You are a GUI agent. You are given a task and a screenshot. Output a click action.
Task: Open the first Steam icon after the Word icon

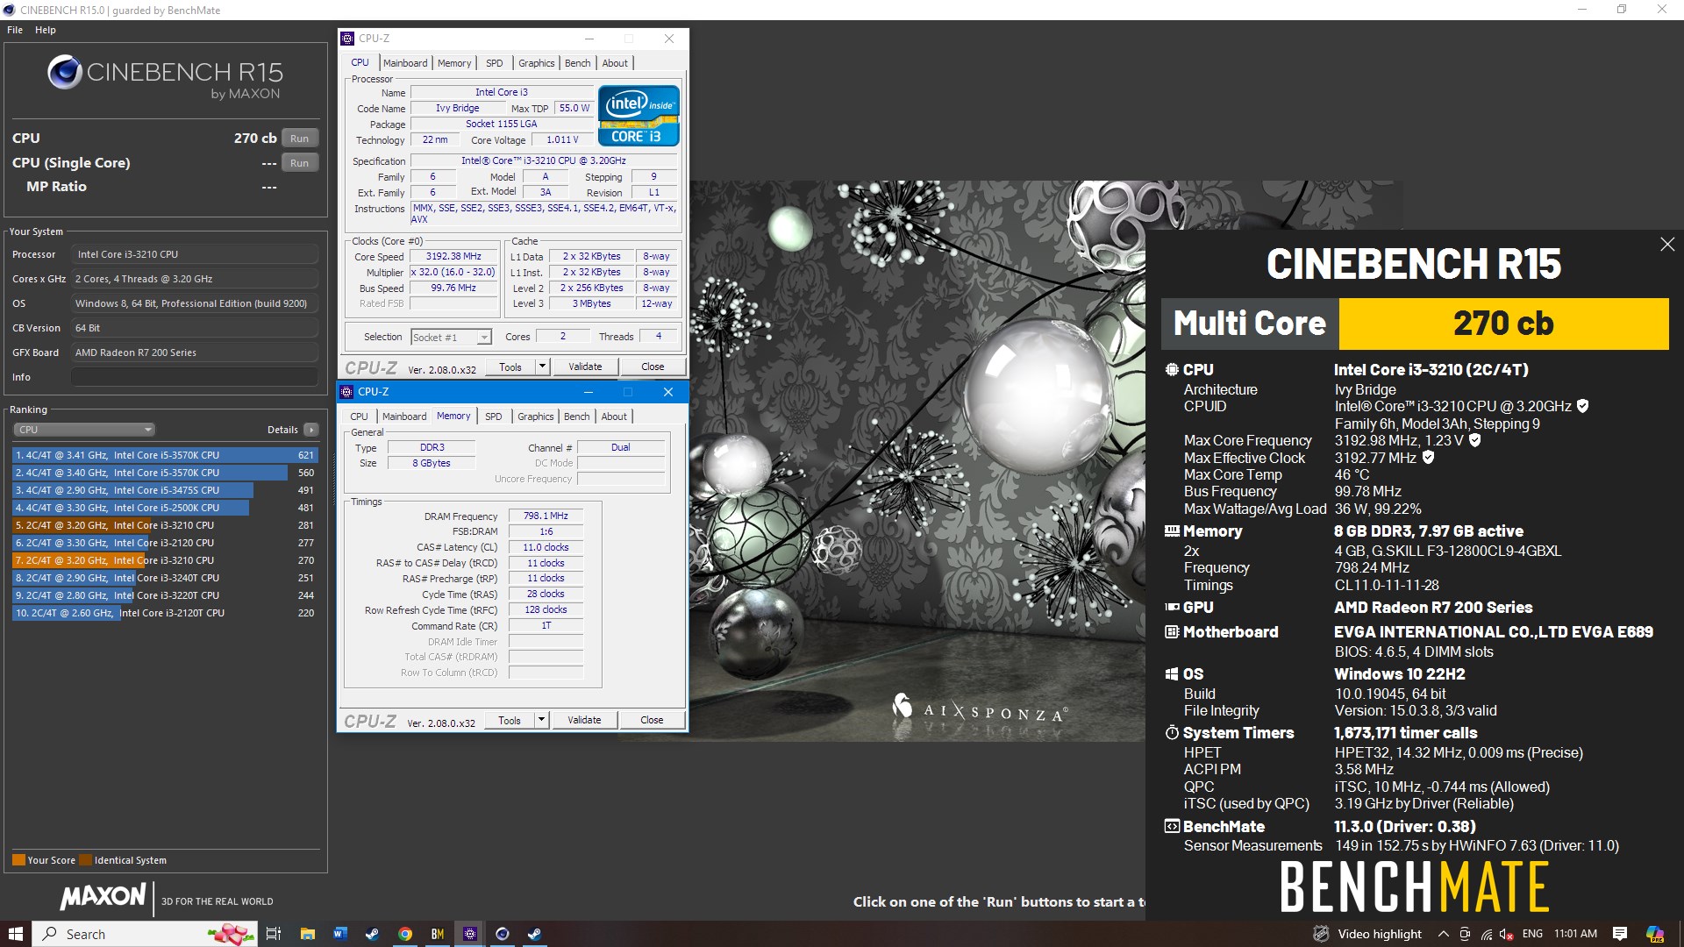tap(372, 934)
